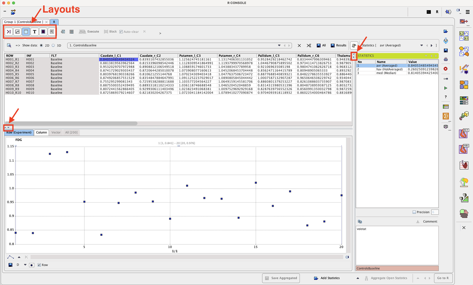Image resolution: width=473 pixels, height=285 pixels.
Task: Select the 2D show data radio button
Action: [41, 45]
